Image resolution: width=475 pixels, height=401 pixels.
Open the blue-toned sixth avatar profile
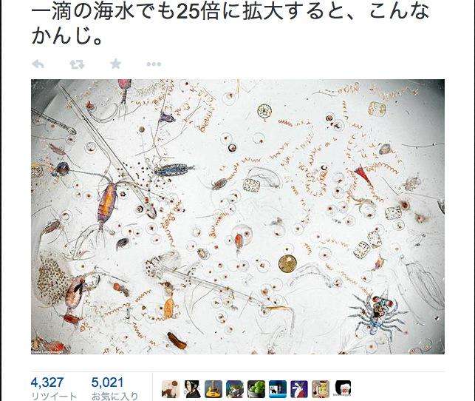pyautogui.click(x=278, y=389)
